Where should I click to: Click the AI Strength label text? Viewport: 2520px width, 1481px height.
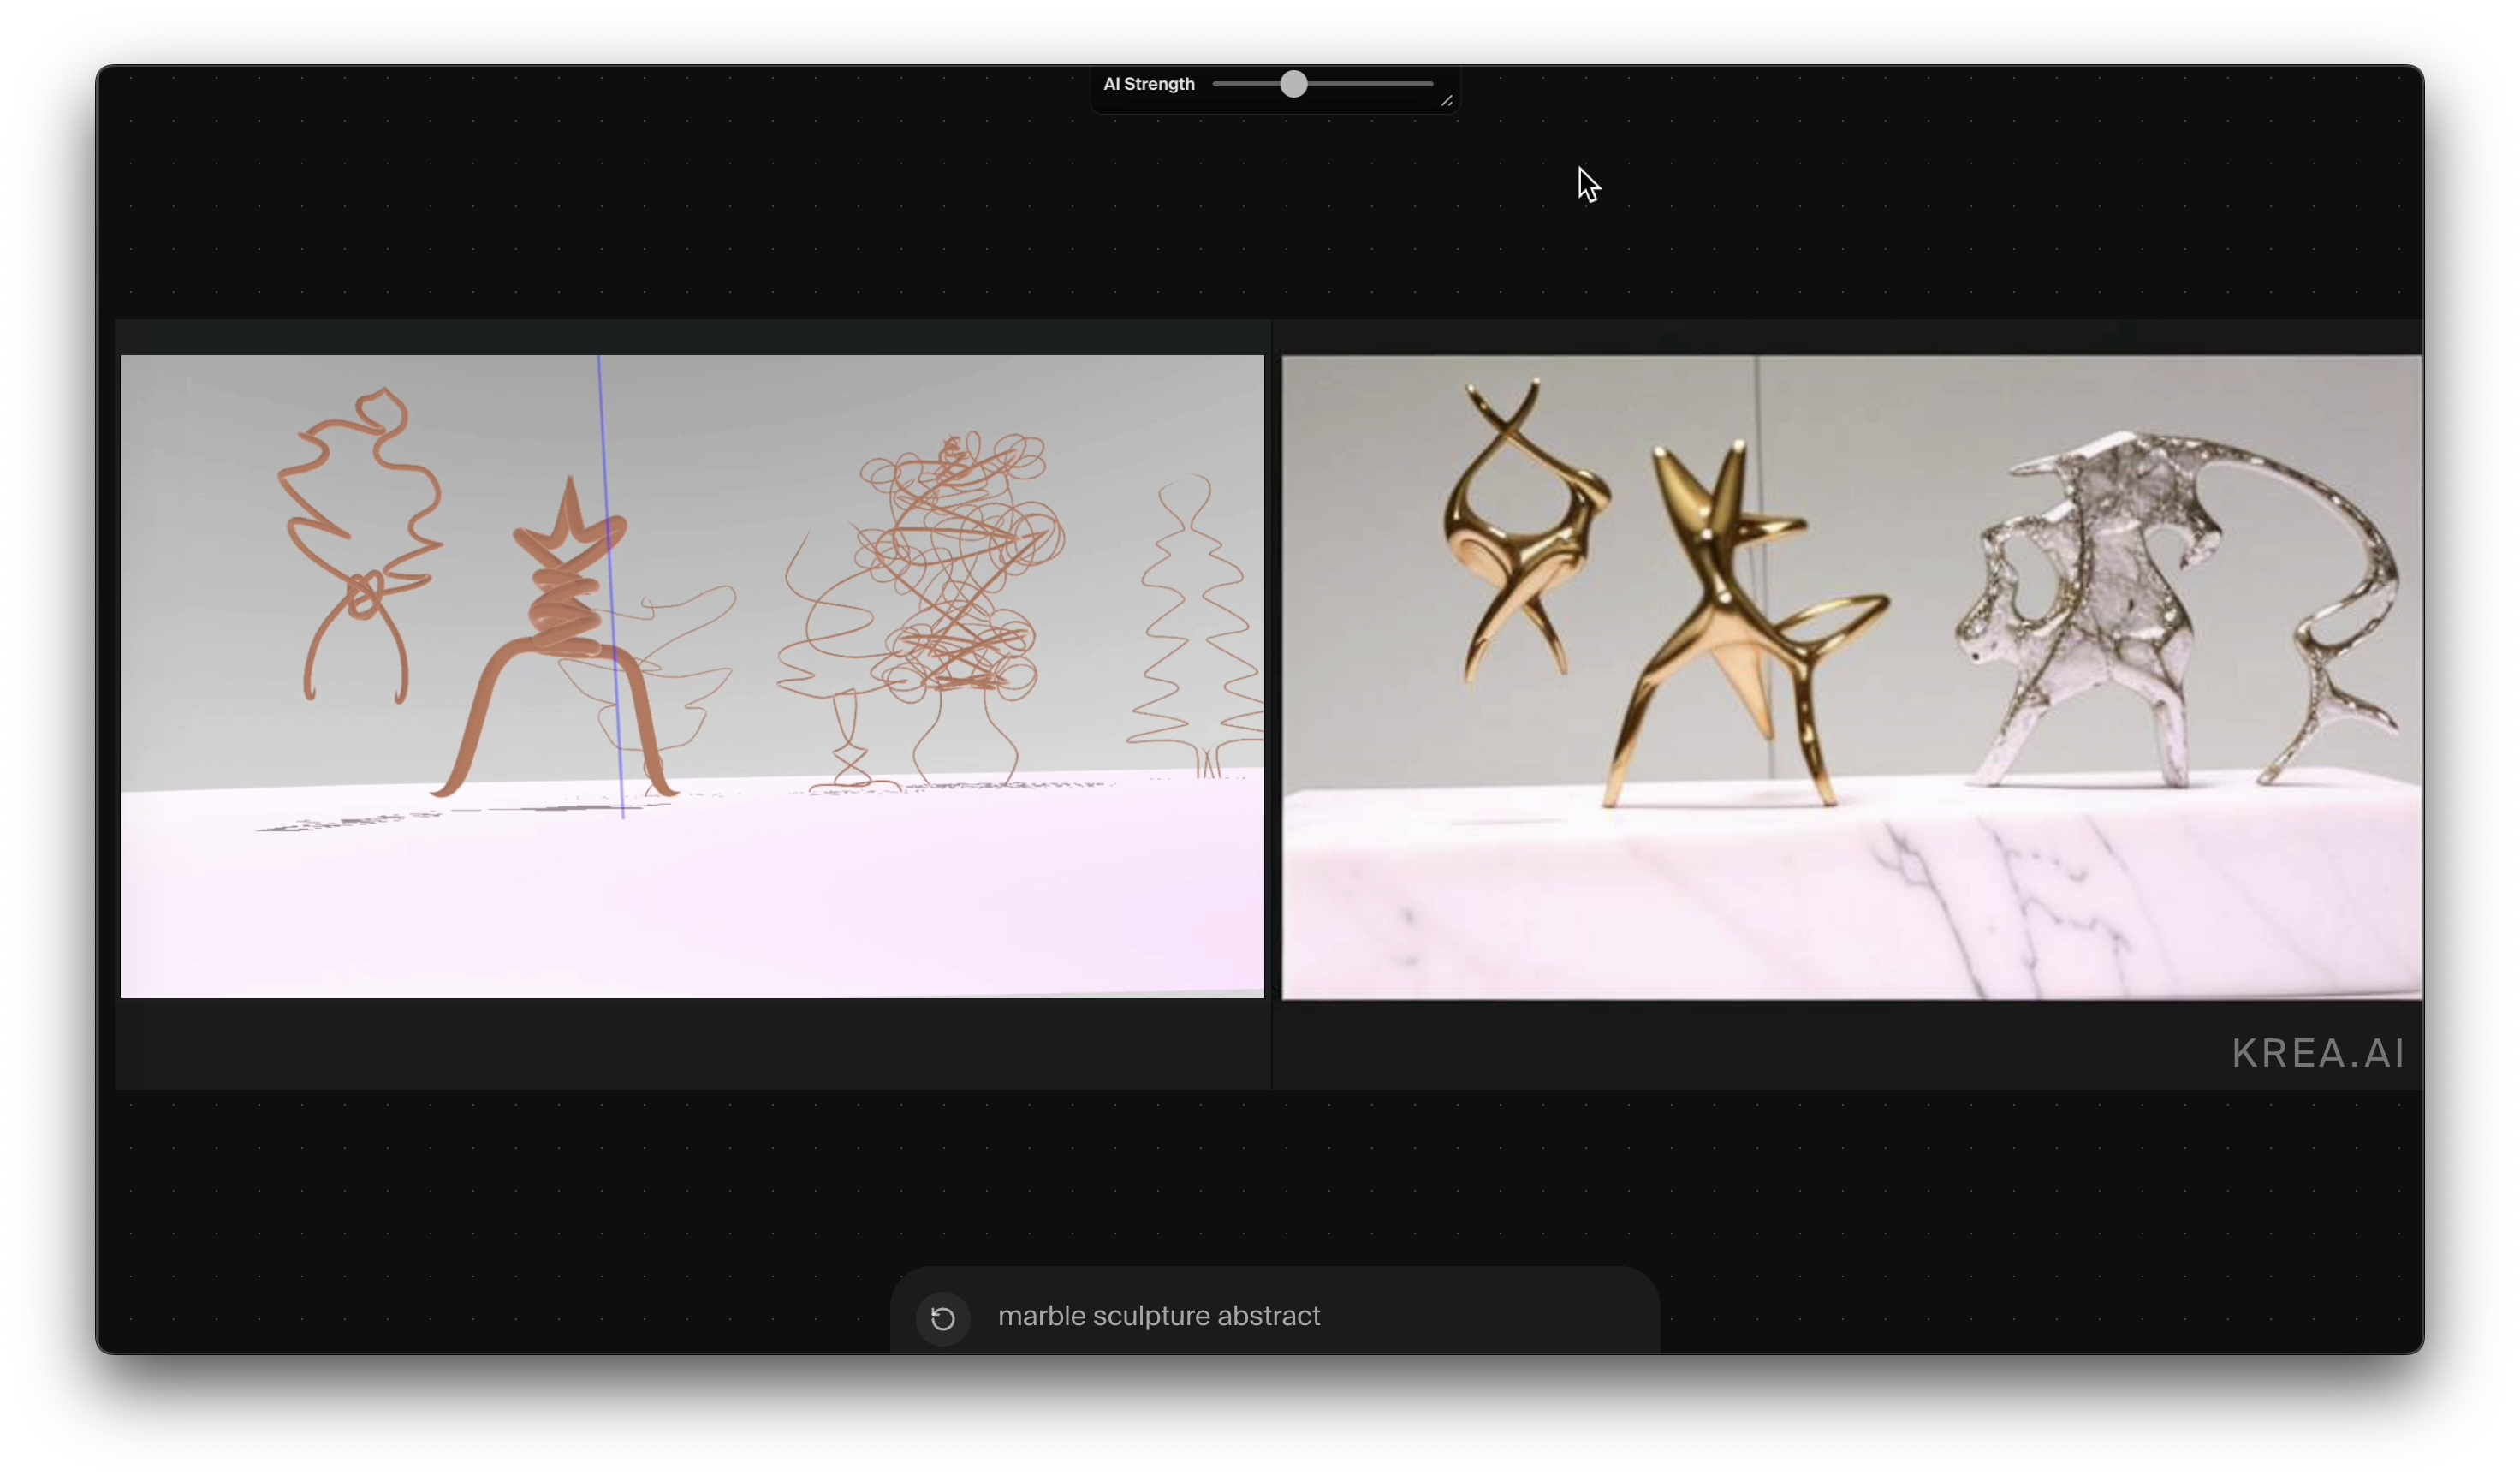[x=1148, y=84]
